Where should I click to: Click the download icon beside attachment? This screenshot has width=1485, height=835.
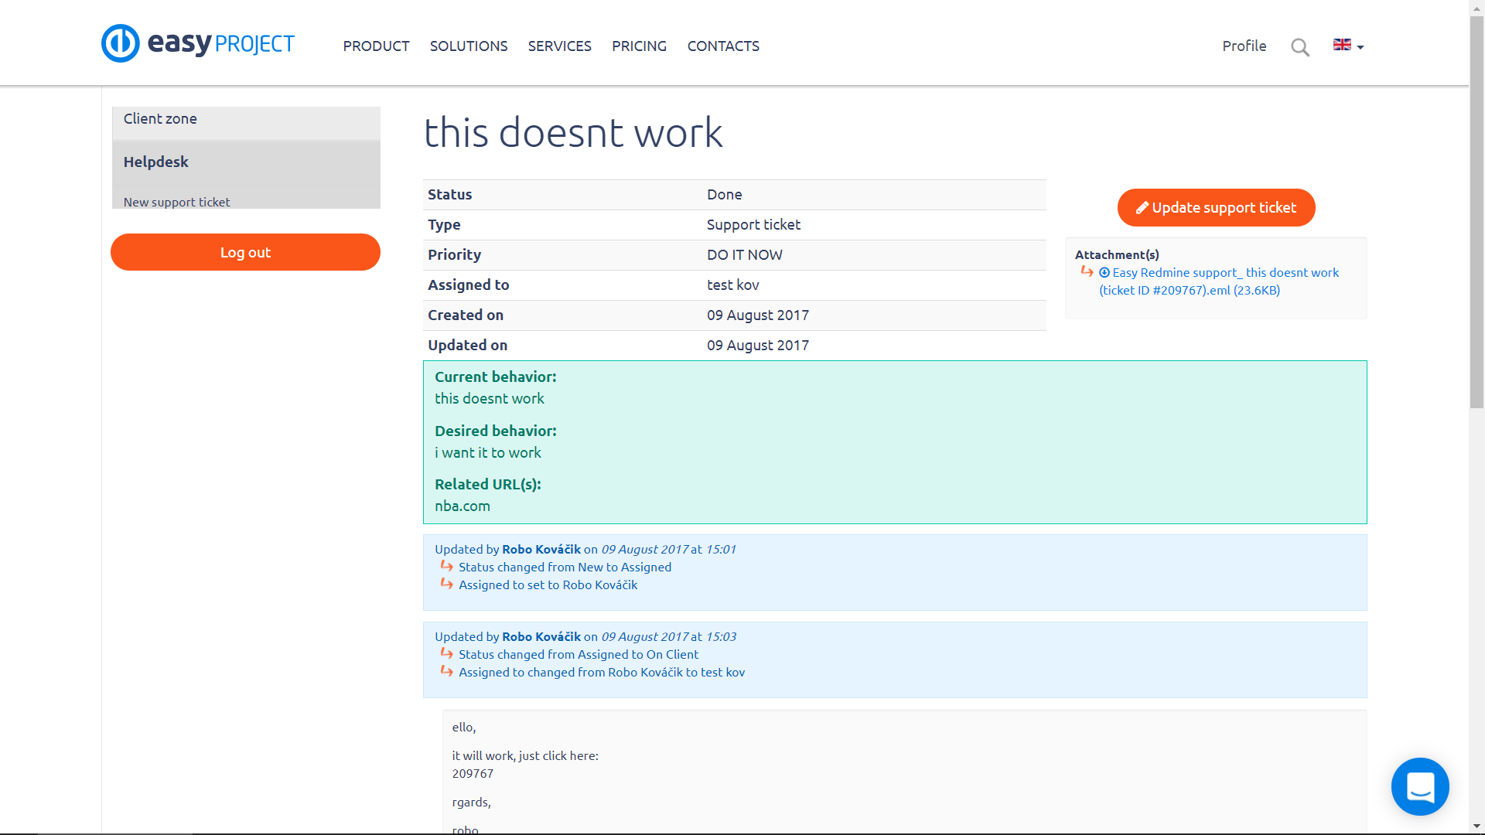[1104, 273]
